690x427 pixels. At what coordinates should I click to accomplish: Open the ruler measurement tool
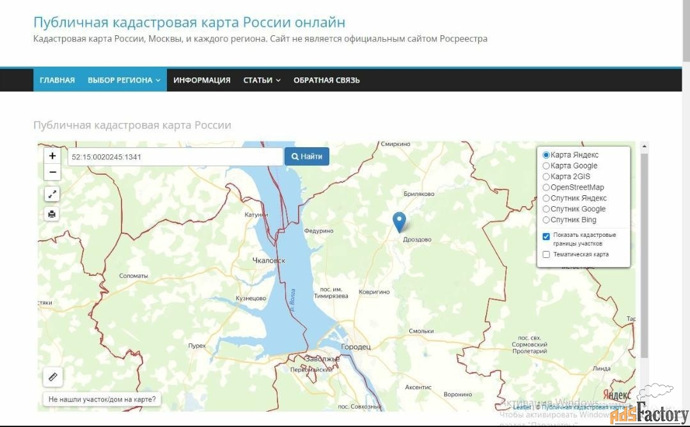point(53,377)
